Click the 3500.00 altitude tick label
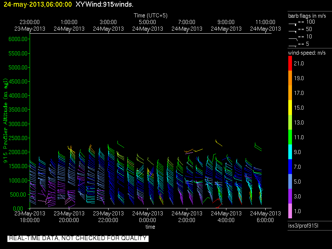Viewport: 332px width, 249px height. pyautogui.click(x=18, y=109)
